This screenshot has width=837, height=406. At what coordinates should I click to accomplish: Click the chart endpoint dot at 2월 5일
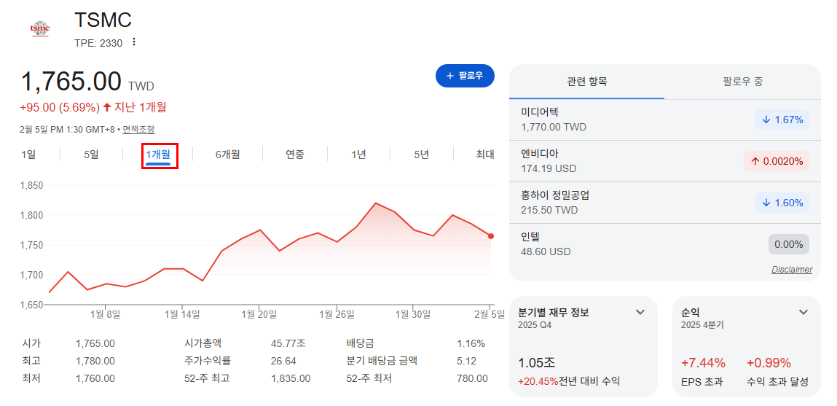[490, 236]
